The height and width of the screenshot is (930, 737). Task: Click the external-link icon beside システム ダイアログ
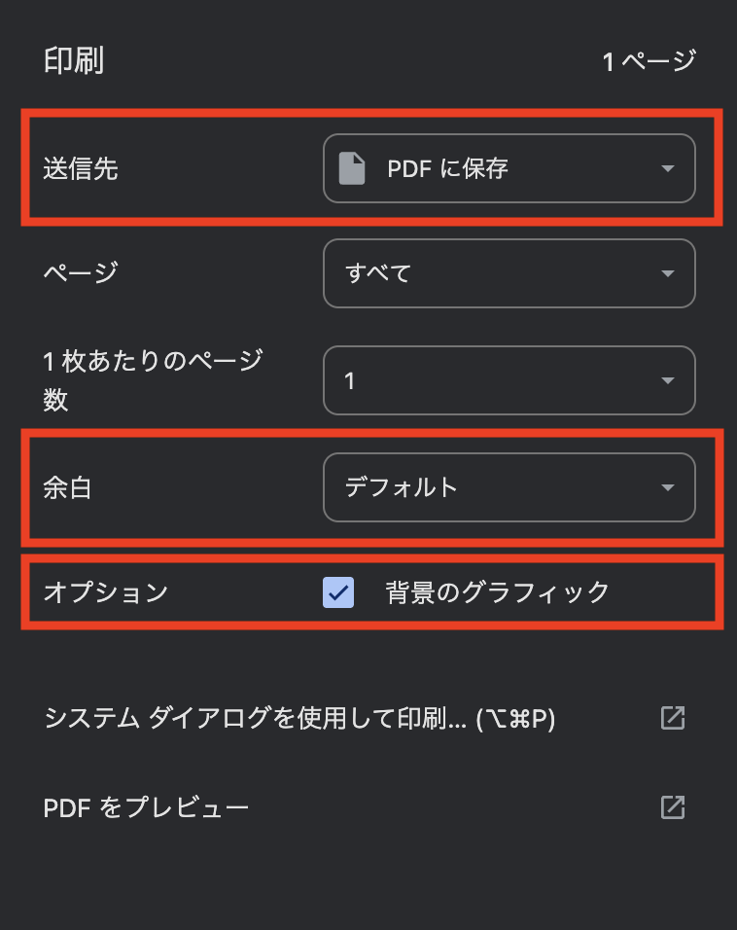pos(673,718)
